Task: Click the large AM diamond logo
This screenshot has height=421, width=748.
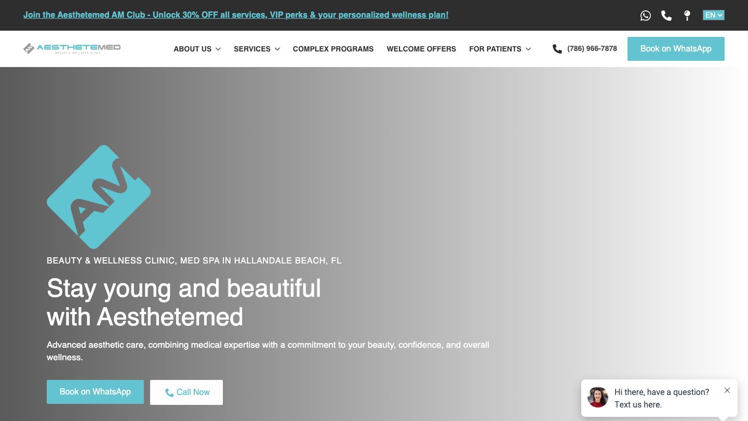Action: point(99,196)
